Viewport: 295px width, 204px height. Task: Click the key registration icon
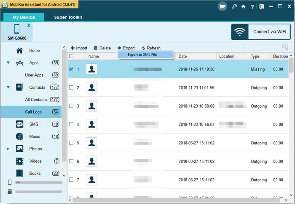pyautogui.click(x=234, y=7)
